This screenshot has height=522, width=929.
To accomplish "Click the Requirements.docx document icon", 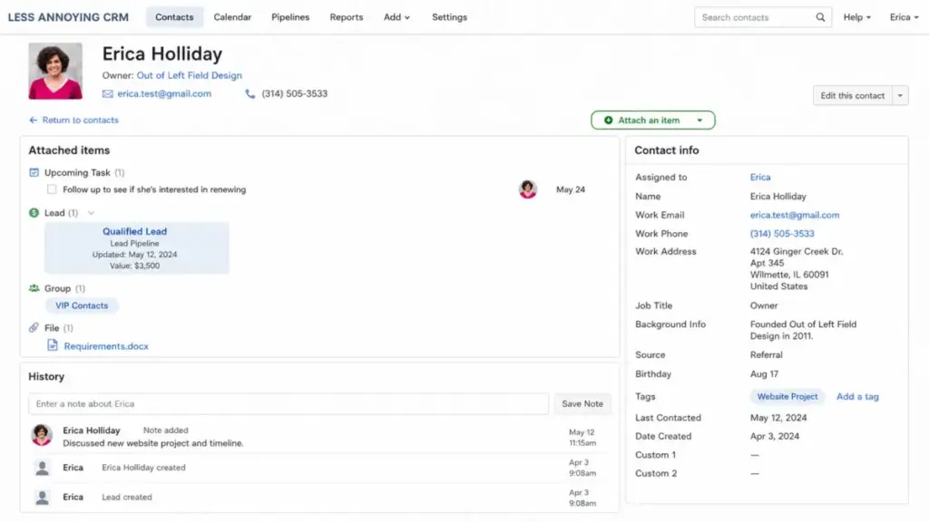I will 53,345.
